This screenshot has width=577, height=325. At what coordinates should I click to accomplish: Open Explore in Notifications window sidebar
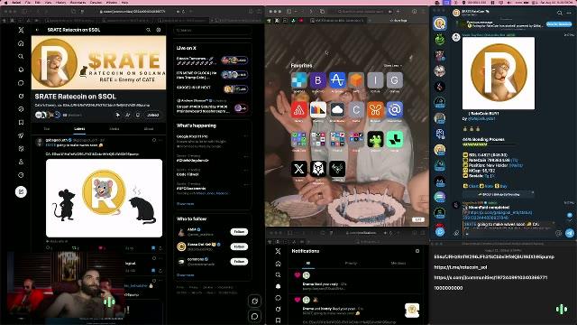279,274
